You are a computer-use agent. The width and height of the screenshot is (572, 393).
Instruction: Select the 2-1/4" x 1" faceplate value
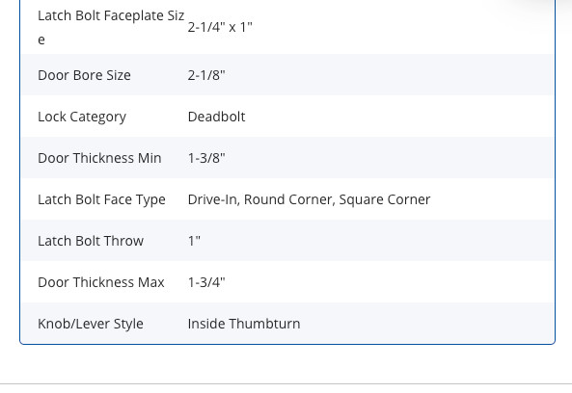click(x=220, y=27)
